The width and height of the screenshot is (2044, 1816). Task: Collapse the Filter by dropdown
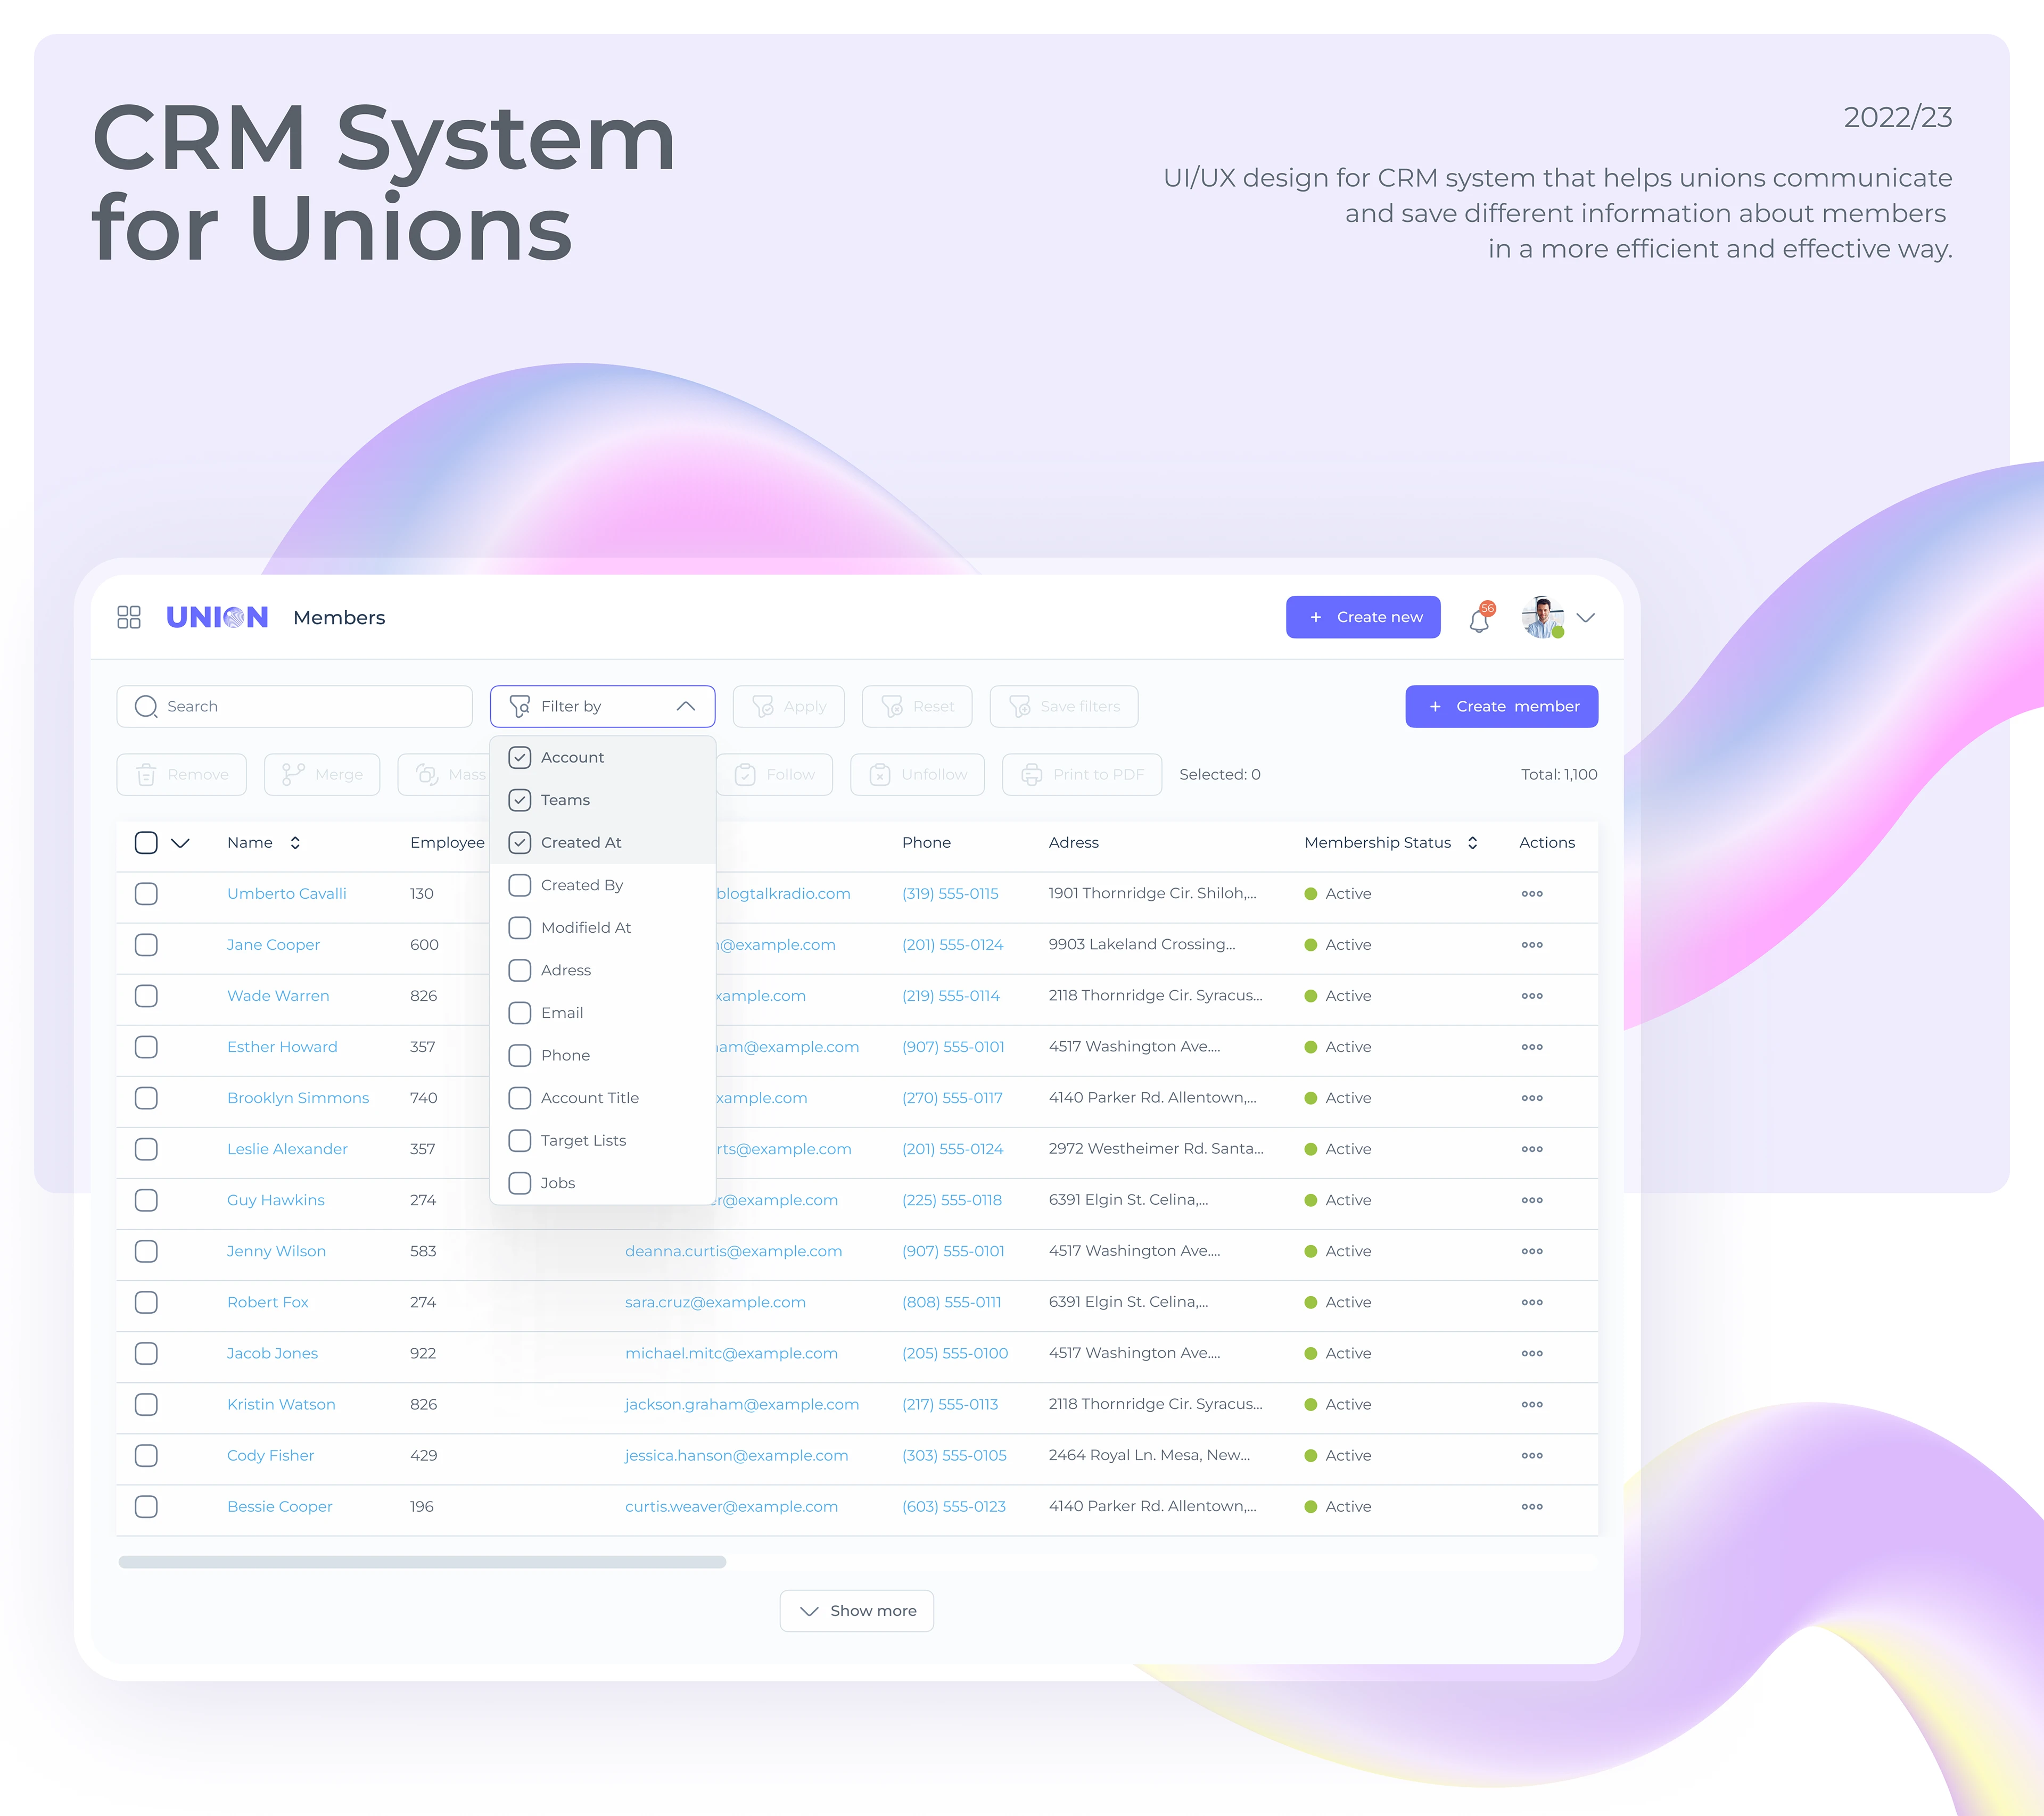[687, 706]
